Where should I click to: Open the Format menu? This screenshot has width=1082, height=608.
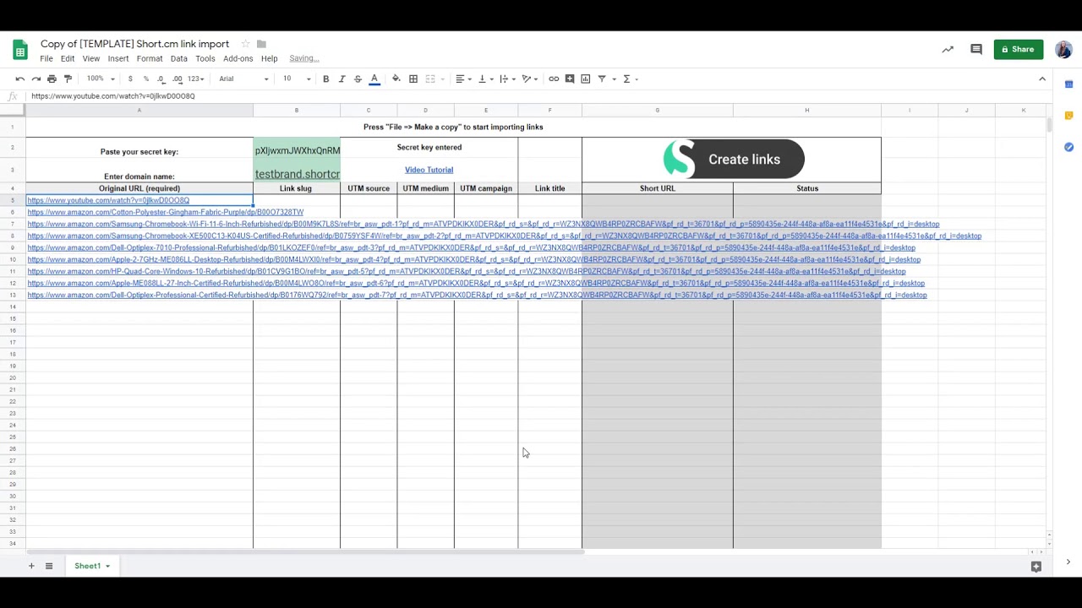(150, 58)
